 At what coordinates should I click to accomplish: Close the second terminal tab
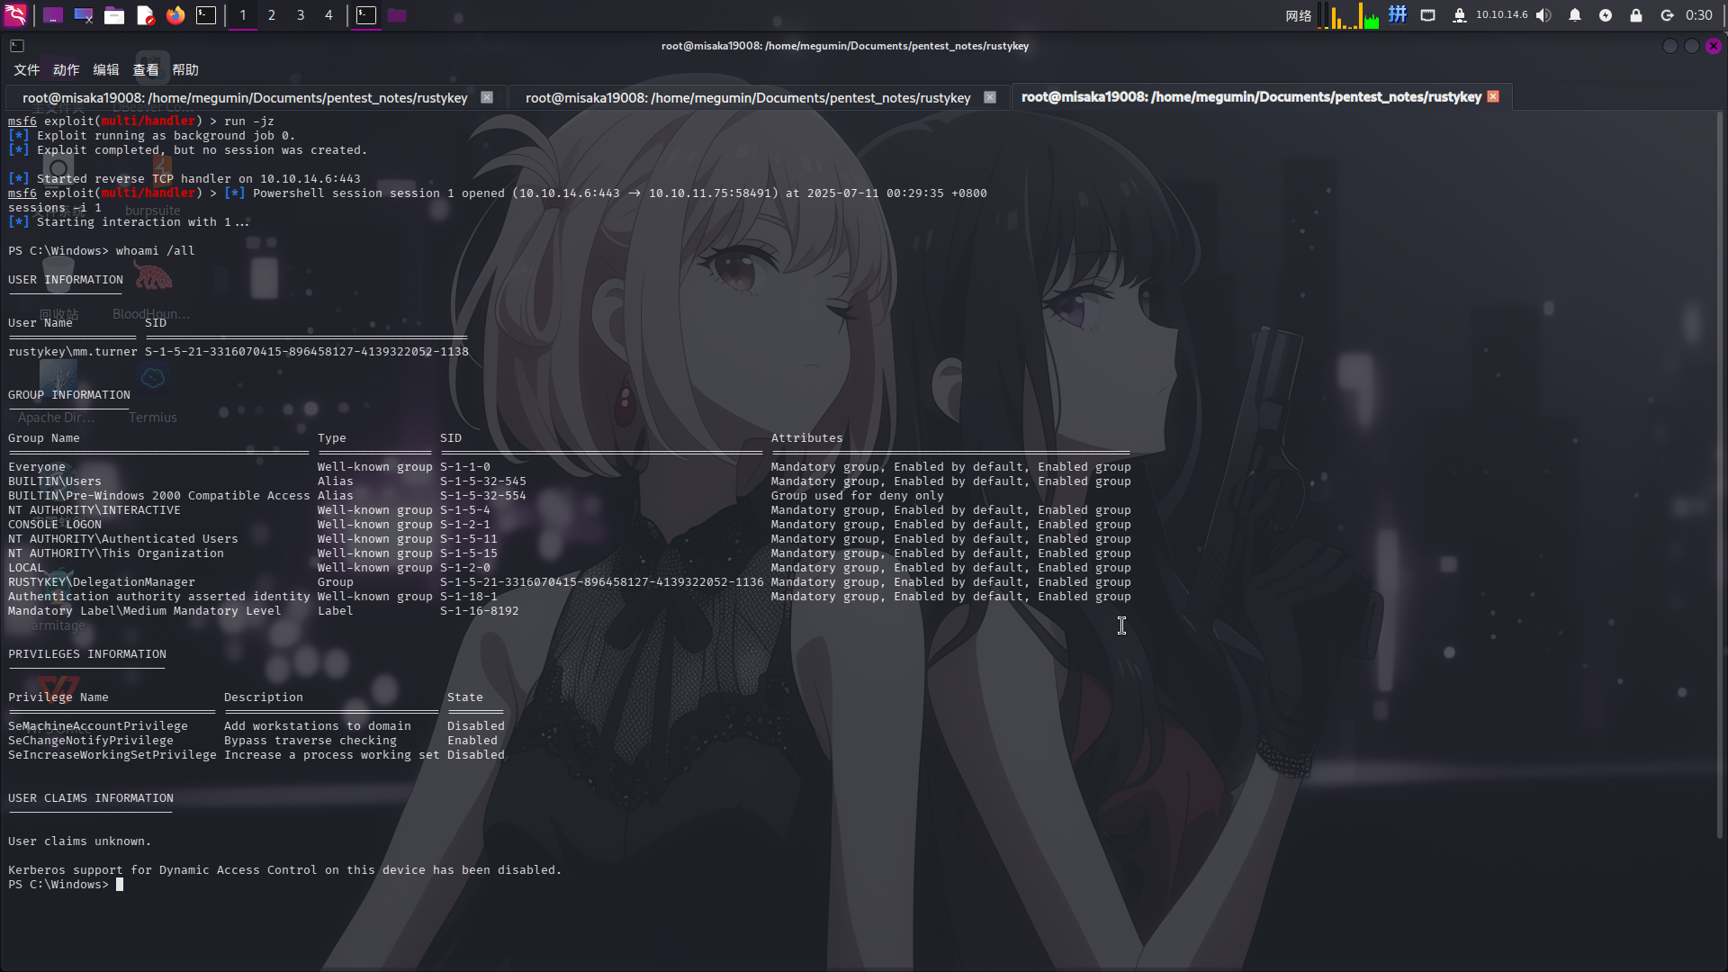(x=990, y=97)
